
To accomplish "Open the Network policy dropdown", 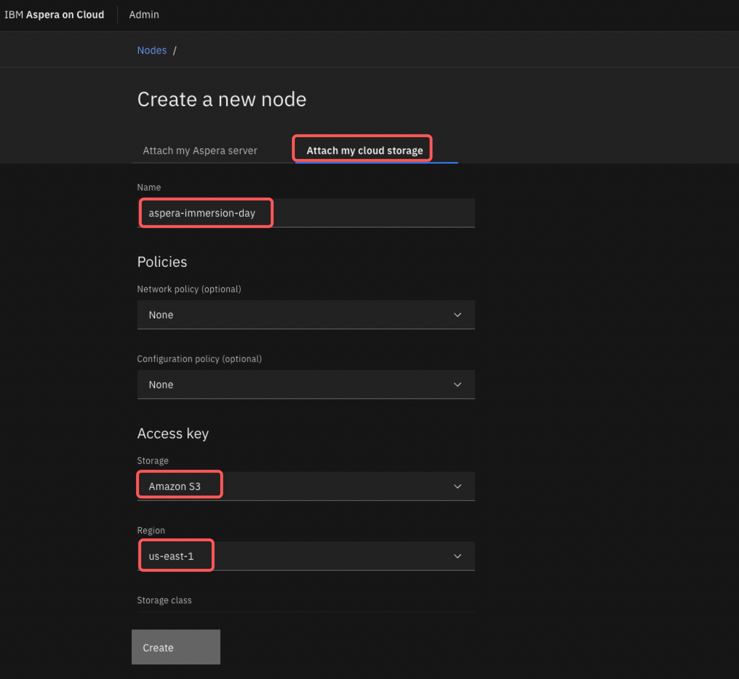I will [306, 315].
